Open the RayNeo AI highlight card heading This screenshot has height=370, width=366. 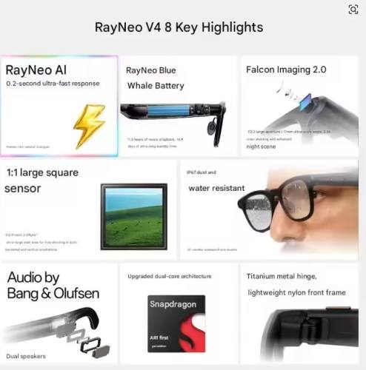pos(36,70)
